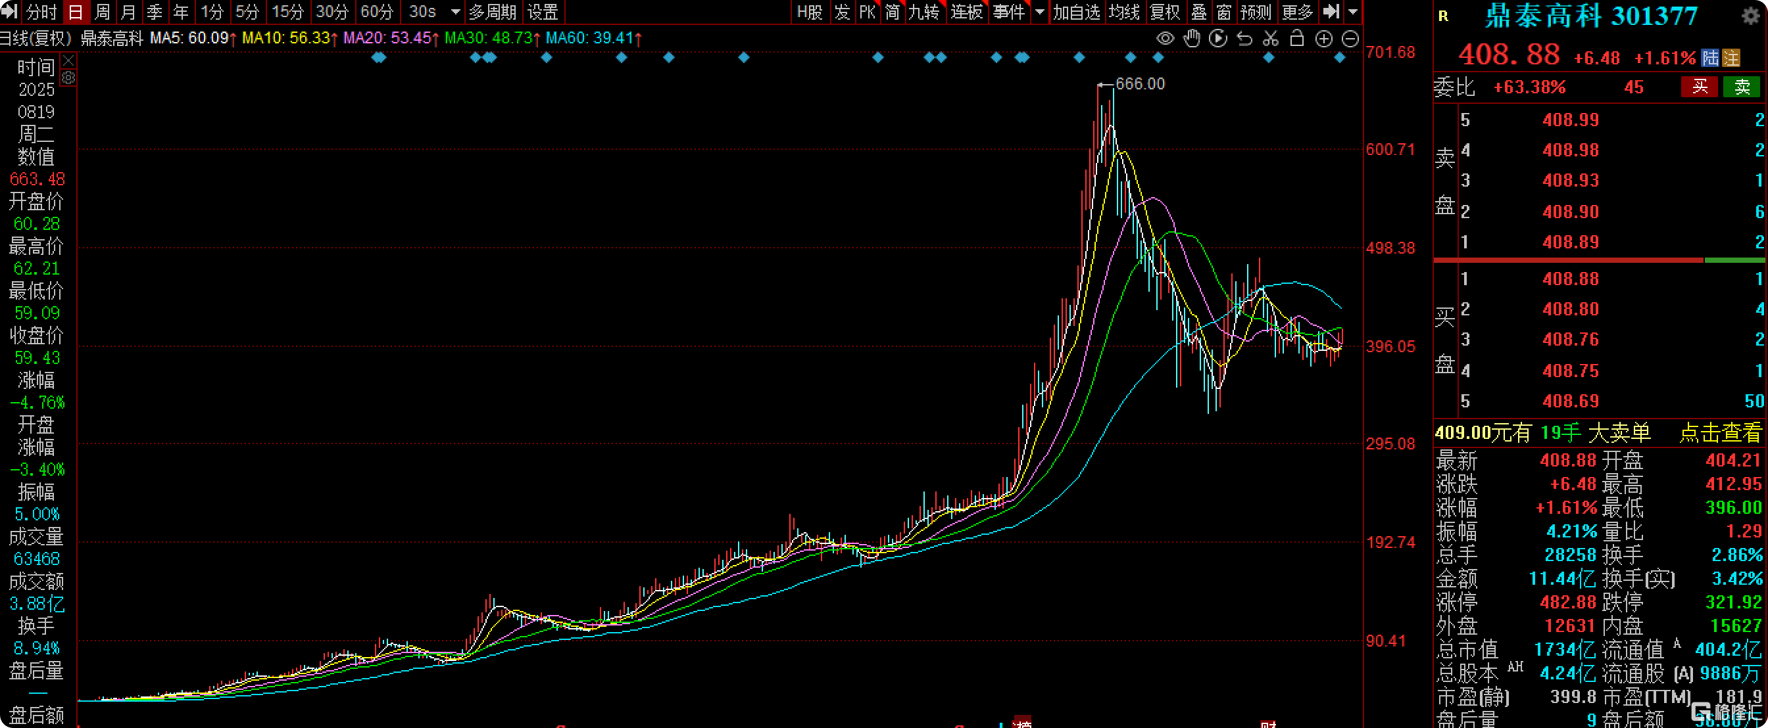
Task: Open 更多 more options menu
Action: 1296,12
